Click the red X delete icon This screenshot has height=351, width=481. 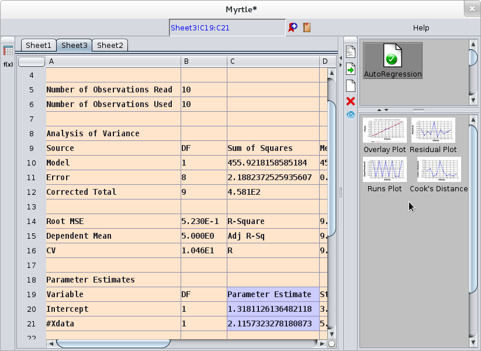349,101
